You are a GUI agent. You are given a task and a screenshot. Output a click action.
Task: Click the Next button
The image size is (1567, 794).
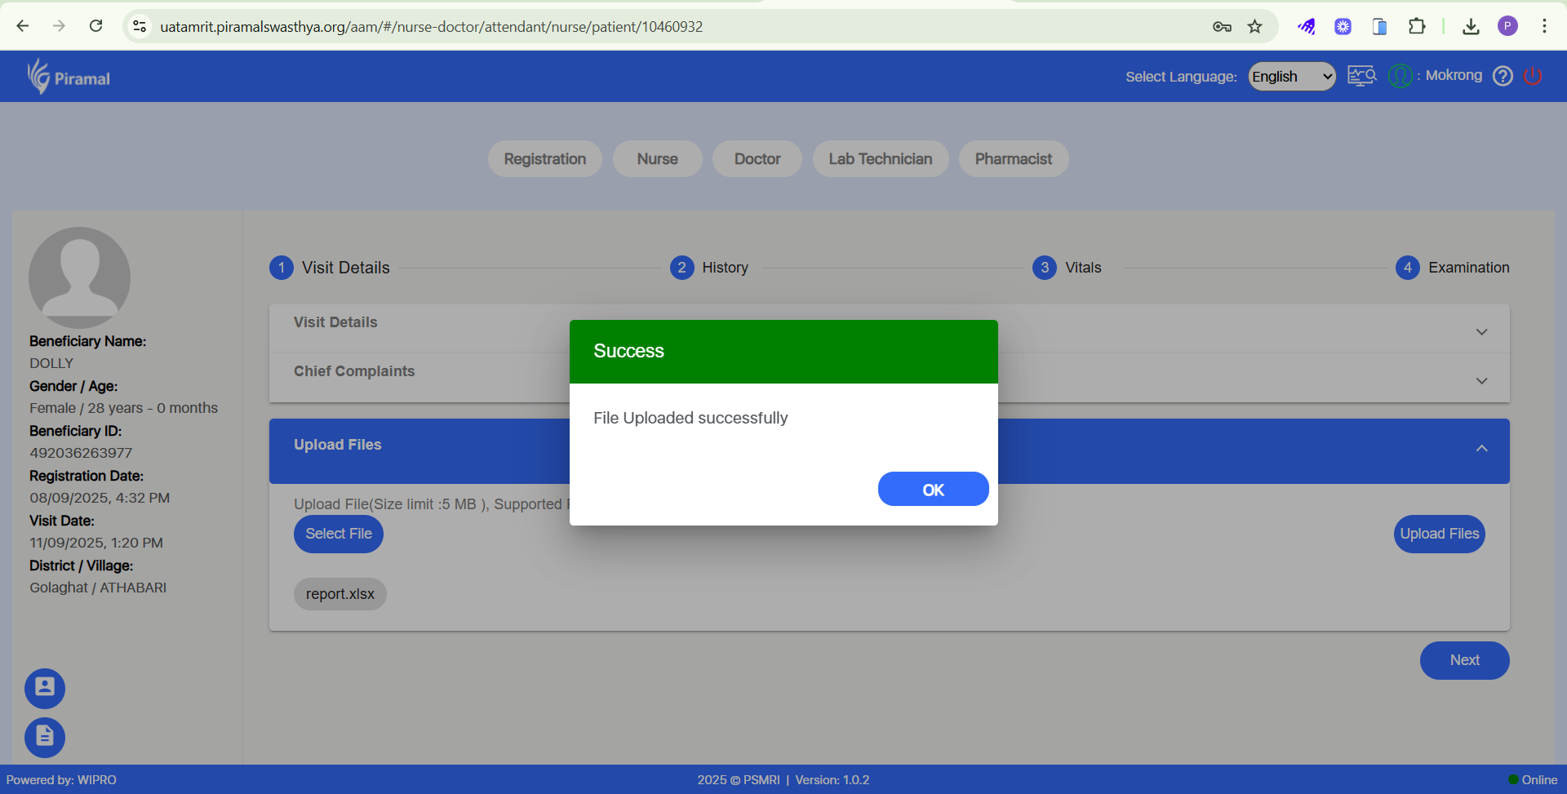[1464, 660]
